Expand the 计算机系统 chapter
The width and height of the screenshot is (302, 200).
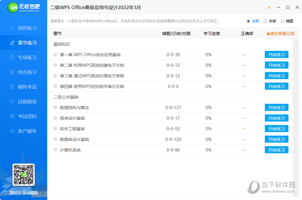55,150
